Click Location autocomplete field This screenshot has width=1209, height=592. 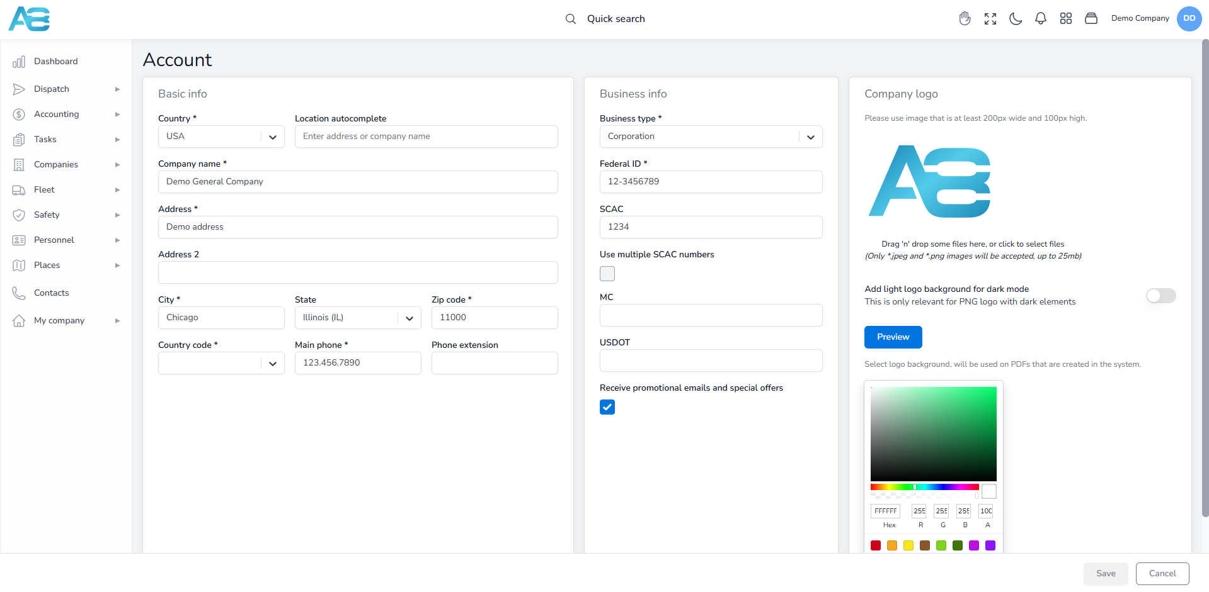pos(427,137)
